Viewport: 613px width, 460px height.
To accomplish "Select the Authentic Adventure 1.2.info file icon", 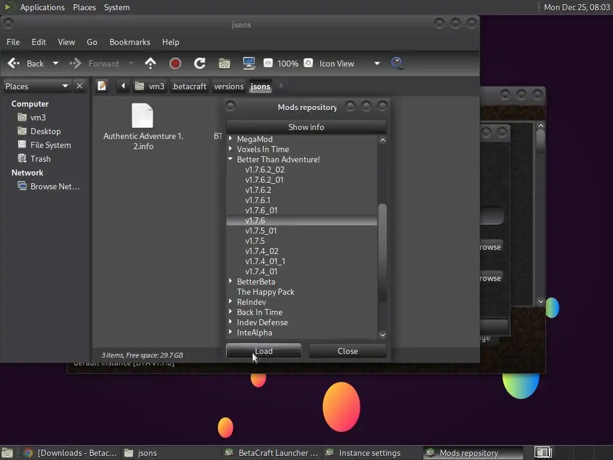I will click(x=142, y=116).
